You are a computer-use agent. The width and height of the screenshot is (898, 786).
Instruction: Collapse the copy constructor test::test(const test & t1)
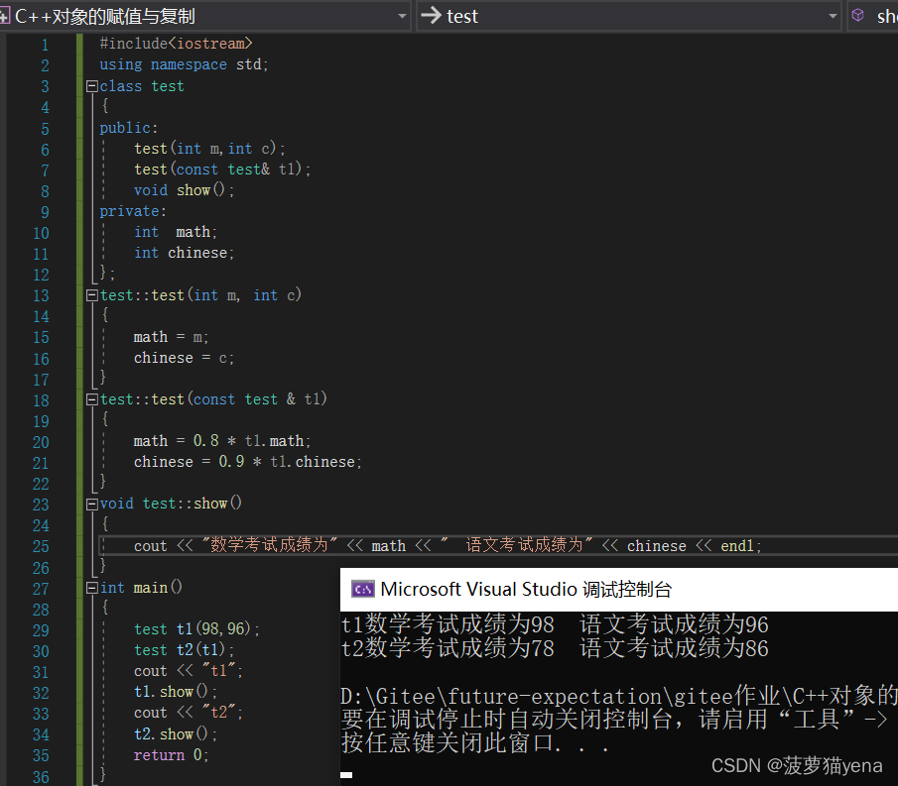[91, 399]
